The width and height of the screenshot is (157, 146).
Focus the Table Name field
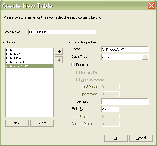62,32
